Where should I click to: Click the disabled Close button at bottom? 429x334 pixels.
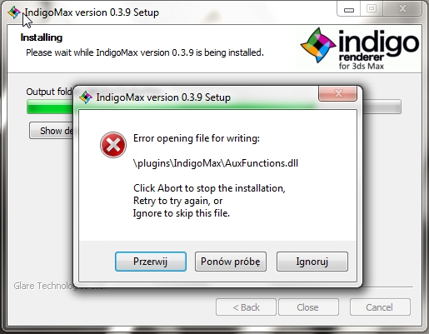click(x=307, y=307)
